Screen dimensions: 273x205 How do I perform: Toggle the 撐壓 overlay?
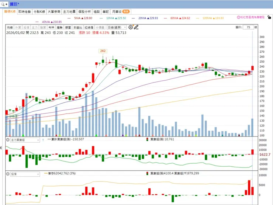coord(68,28)
